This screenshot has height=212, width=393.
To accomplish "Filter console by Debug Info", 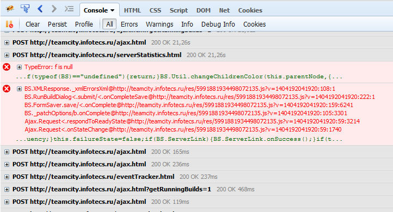I will click(218, 24).
